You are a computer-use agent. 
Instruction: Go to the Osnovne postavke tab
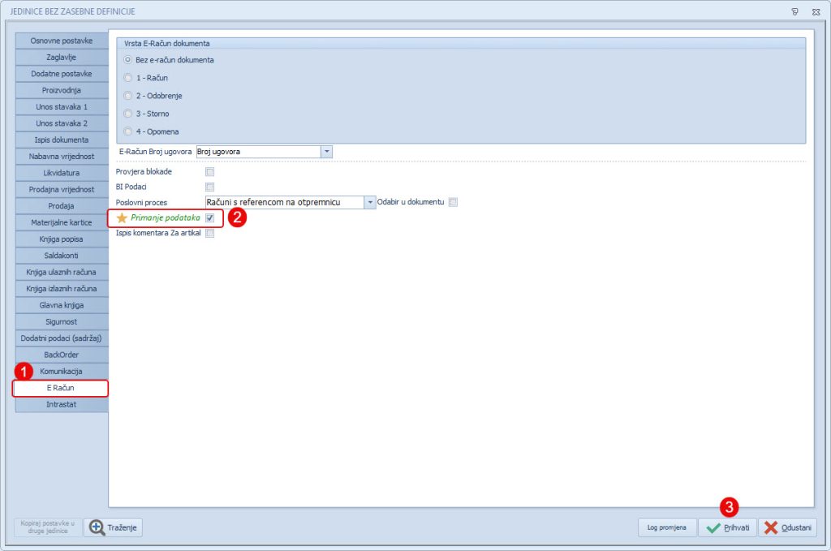pyautogui.click(x=61, y=41)
